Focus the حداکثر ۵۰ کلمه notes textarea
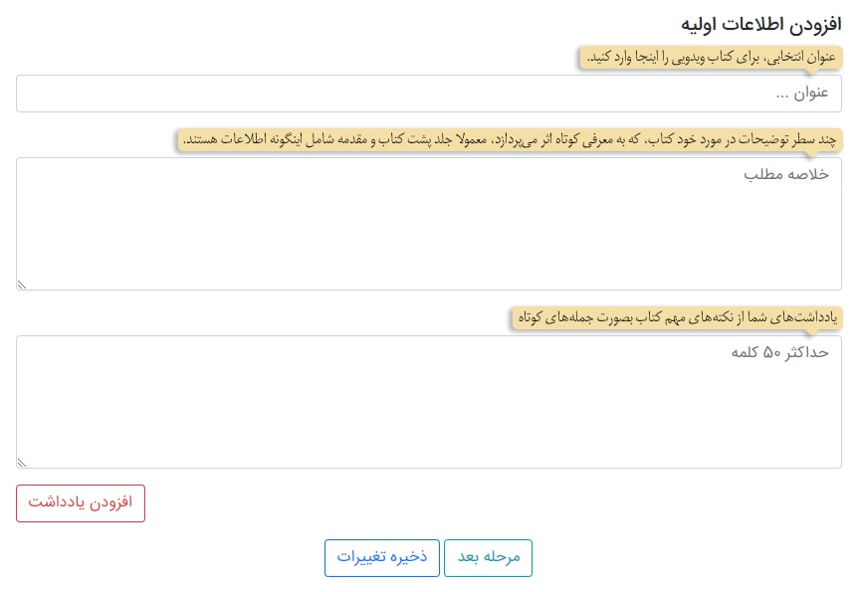856x592 pixels. (x=429, y=402)
